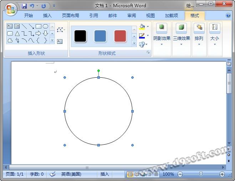Apply the red shape style swatch
This screenshot has width=235, height=181.
coord(120,36)
